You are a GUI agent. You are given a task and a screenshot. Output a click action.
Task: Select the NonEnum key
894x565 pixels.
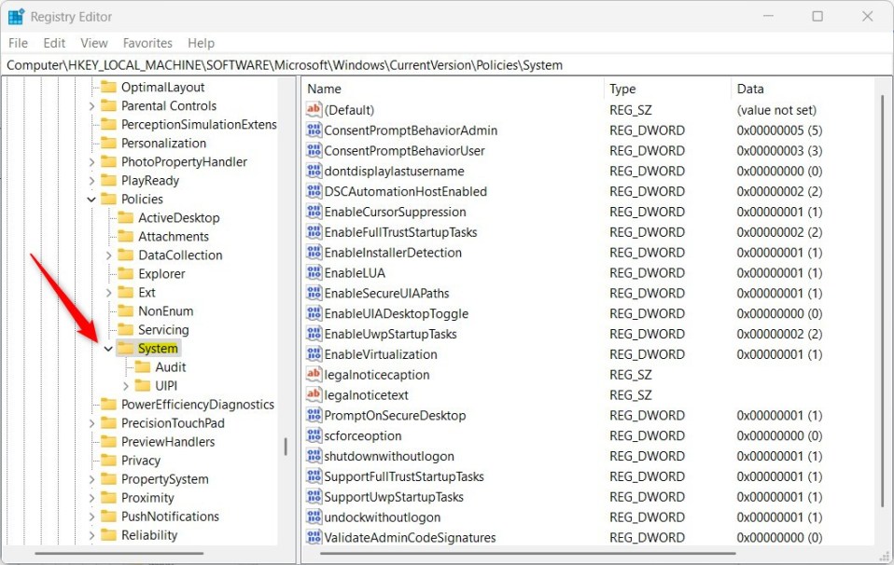click(166, 311)
